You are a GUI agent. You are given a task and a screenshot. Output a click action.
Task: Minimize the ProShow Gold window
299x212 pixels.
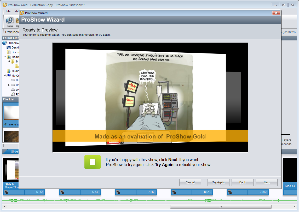click(x=275, y=5)
